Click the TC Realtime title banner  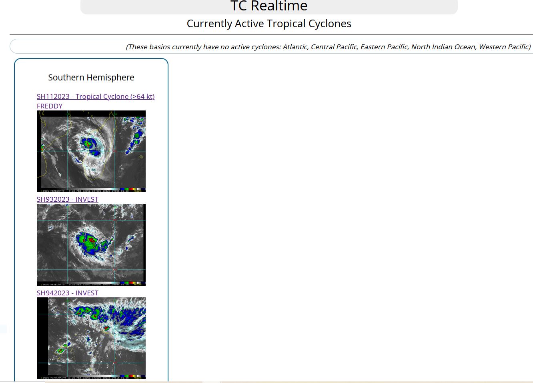(269, 6)
